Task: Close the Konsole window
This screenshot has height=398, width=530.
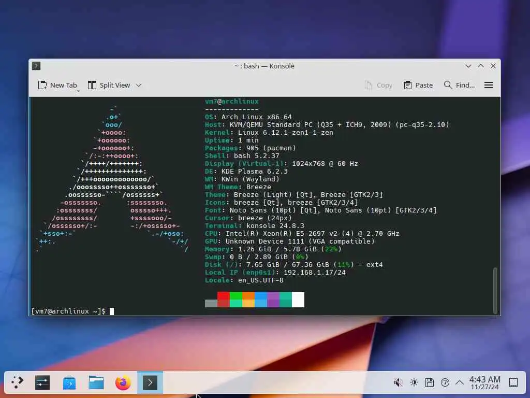Action: click(x=493, y=66)
